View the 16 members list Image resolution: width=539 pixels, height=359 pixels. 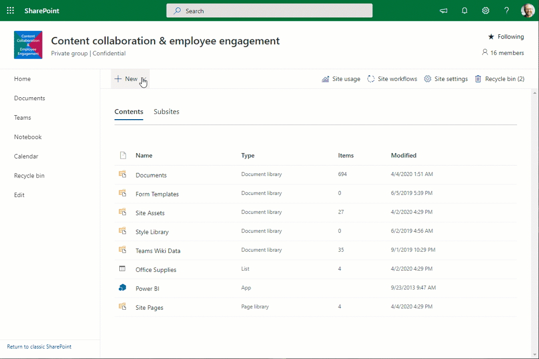click(x=503, y=52)
